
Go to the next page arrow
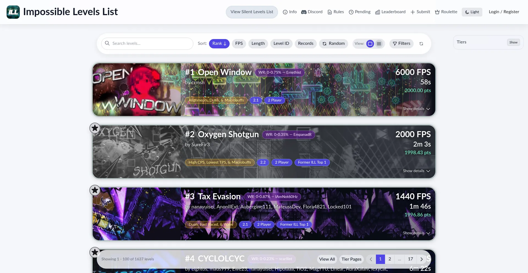[421, 259]
